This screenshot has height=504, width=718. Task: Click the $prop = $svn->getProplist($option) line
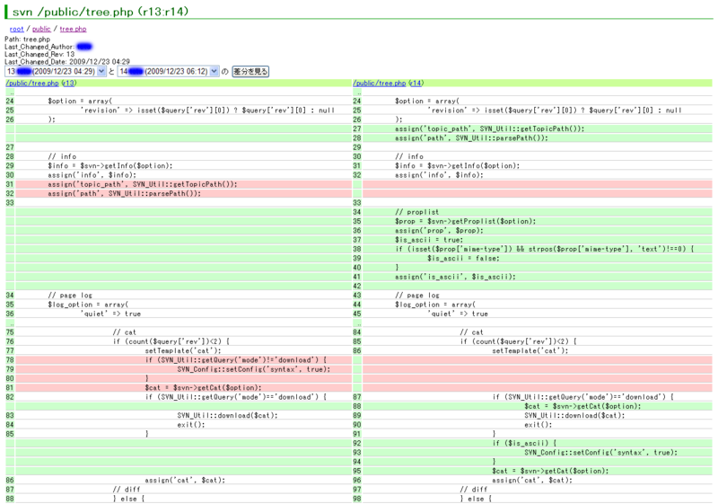pyautogui.click(x=465, y=221)
